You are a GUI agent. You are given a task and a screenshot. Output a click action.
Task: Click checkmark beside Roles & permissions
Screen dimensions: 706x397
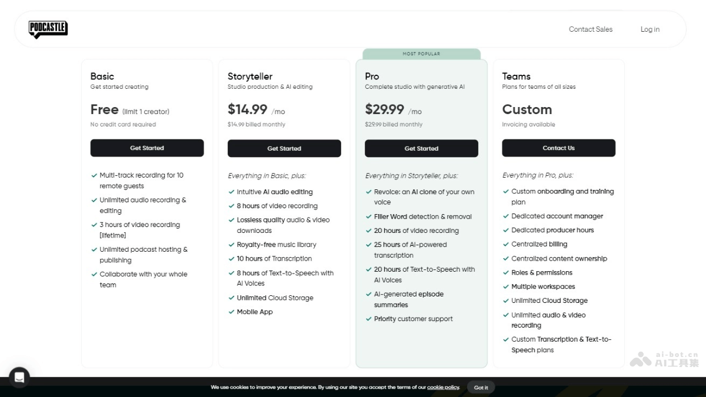coord(506,273)
